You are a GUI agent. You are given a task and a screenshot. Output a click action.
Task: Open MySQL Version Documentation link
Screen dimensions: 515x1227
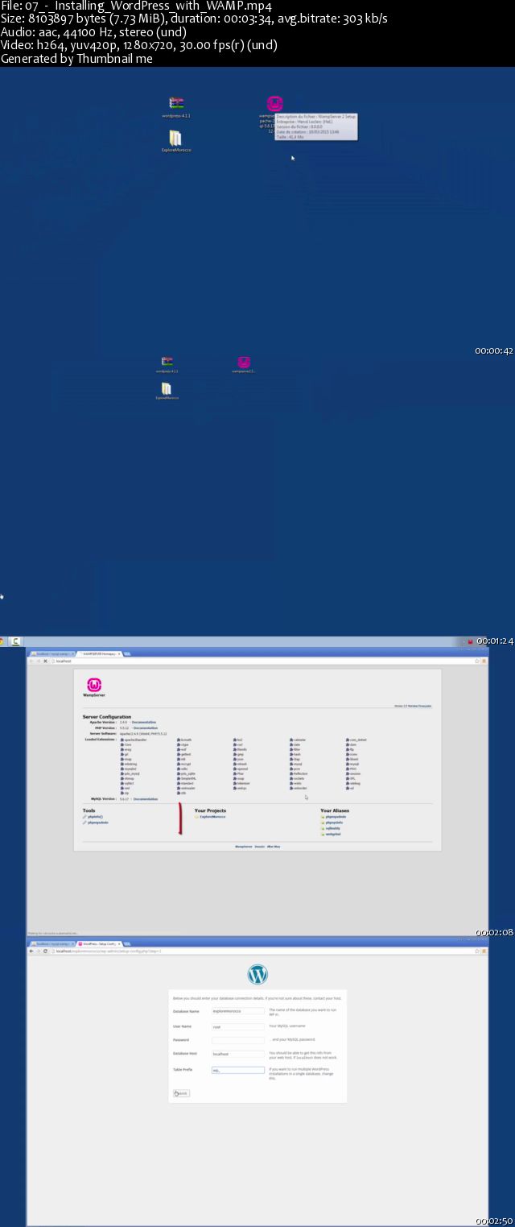[146, 799]
